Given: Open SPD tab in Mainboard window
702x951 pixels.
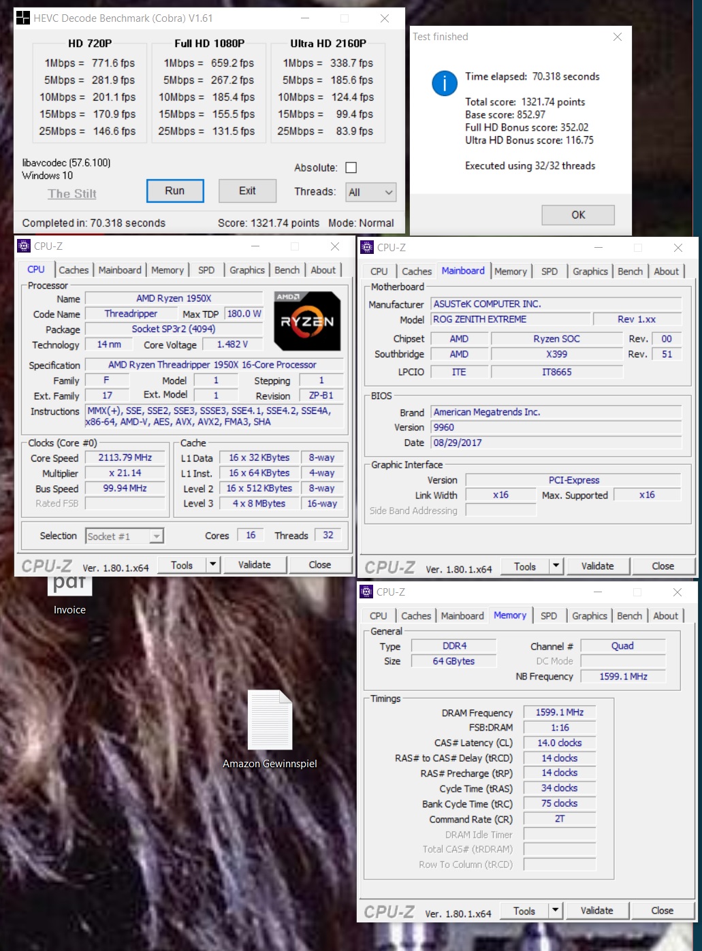Looking at the screenshot, I should (549, 272).
